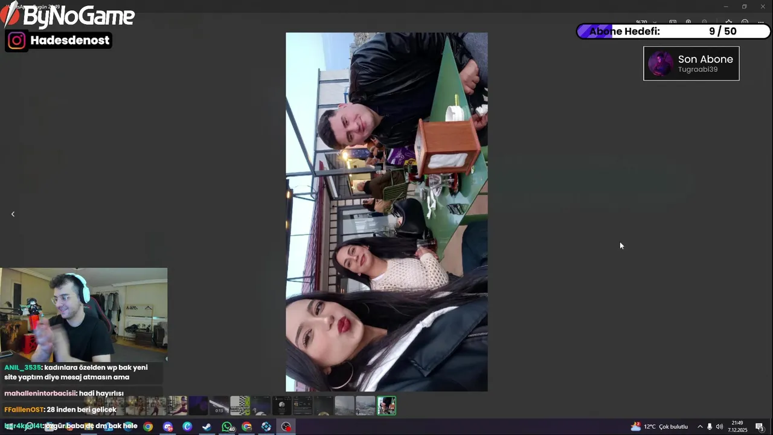The width and height of the screenshot is (773, 435).
Task: Open the more options ellipsis menu
Action: [x=760, y=22]
